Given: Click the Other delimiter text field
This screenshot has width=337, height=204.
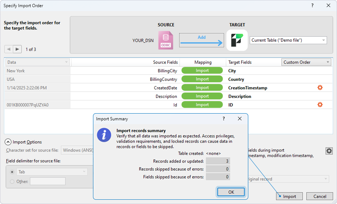Looking at the screenshot, I should coord(48,182).
